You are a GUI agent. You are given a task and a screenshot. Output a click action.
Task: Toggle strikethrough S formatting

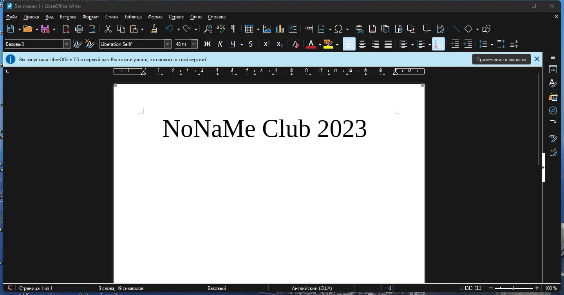pyautogui.click(x=251, y=44)
